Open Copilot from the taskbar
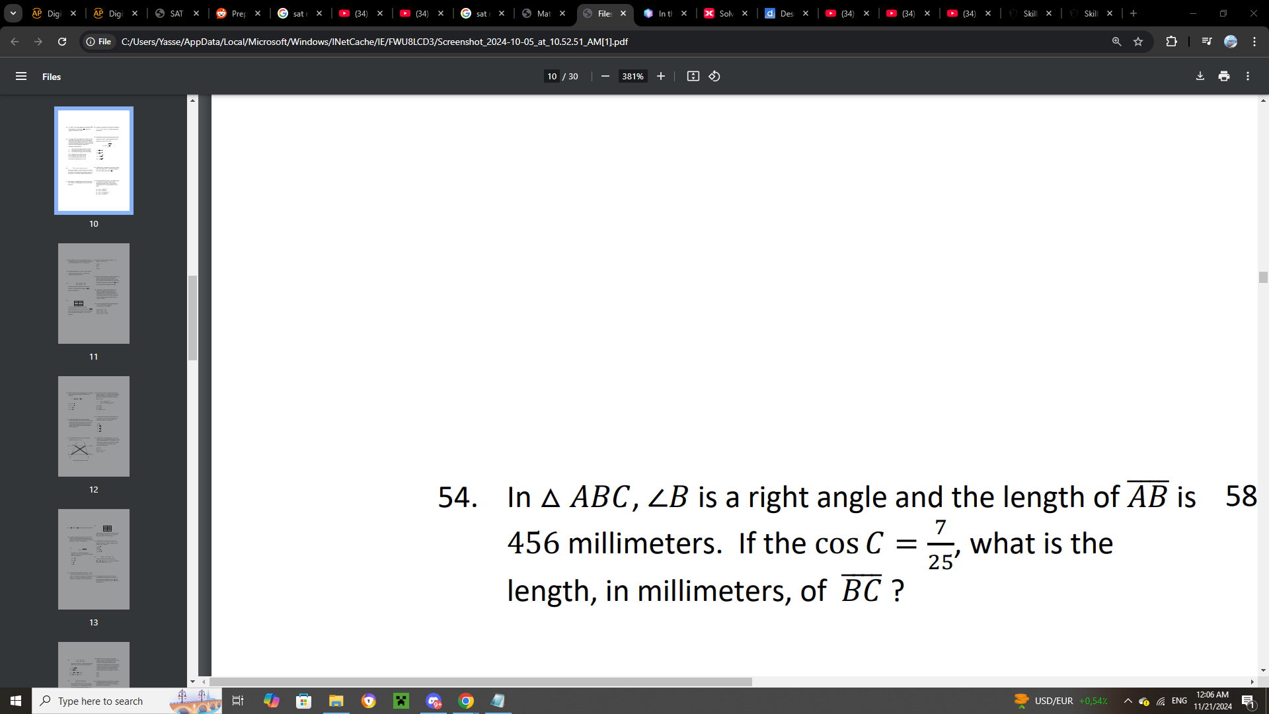The width and height of the screenshot is (1269, 714). (x=271, y=701)
